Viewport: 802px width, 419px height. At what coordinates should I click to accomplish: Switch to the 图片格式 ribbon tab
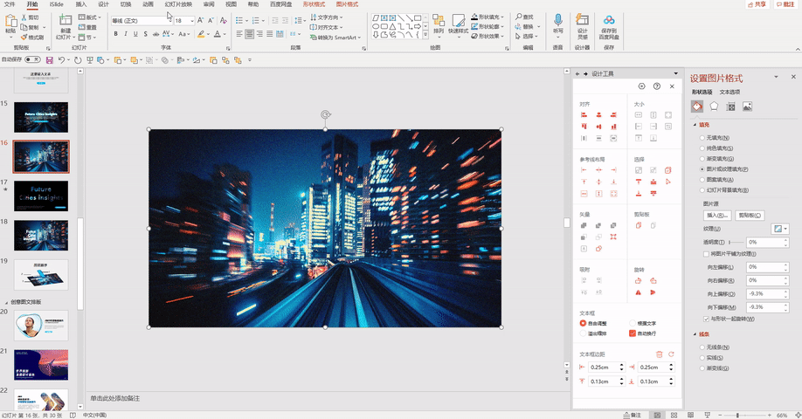pos(348,4)
